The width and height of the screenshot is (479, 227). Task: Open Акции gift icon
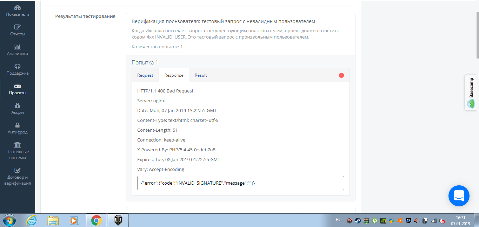pyautogui.click(x=18, y=106)
